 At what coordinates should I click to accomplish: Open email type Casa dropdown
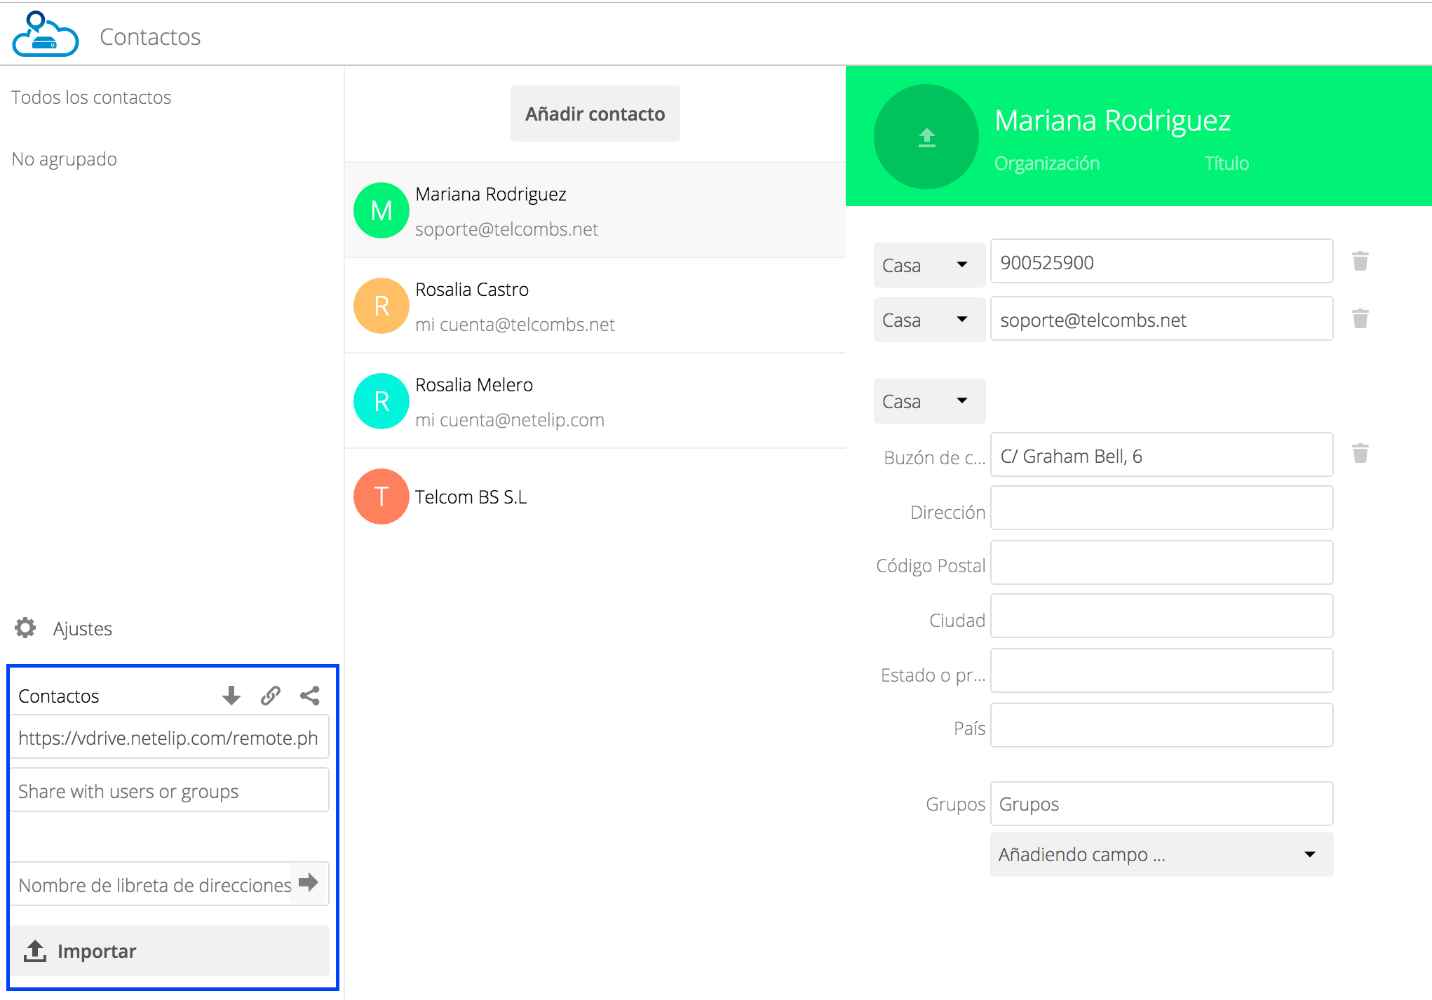[x=928, y=320]
